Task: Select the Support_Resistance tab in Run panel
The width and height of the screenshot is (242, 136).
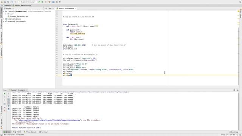Action: (x=18, y=90)
